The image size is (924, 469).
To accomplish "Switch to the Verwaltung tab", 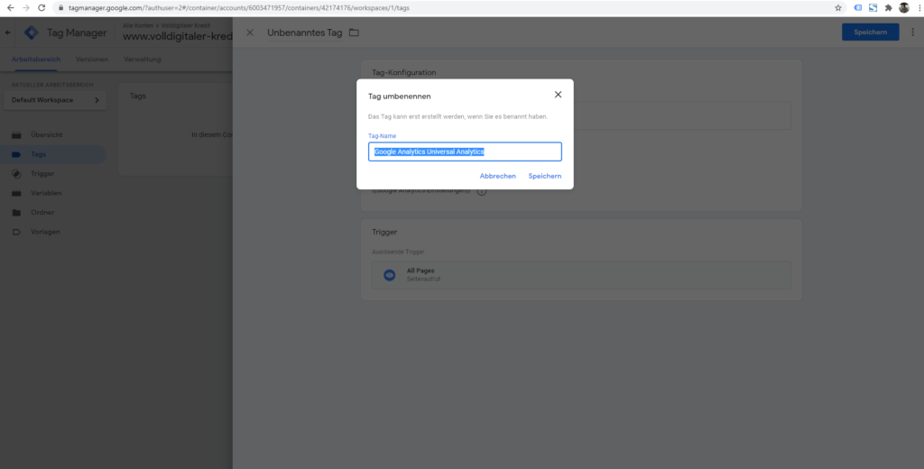I will pyautogui.click(x=142, y=60).
